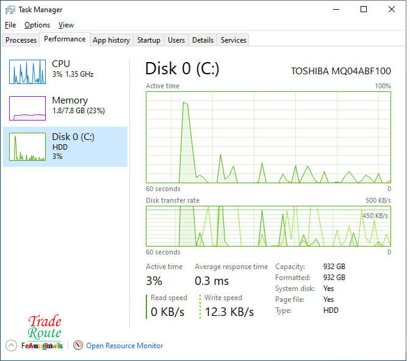
Task: Select the Memory 1.8/7.8 GB entry
Action: (65, 108)
